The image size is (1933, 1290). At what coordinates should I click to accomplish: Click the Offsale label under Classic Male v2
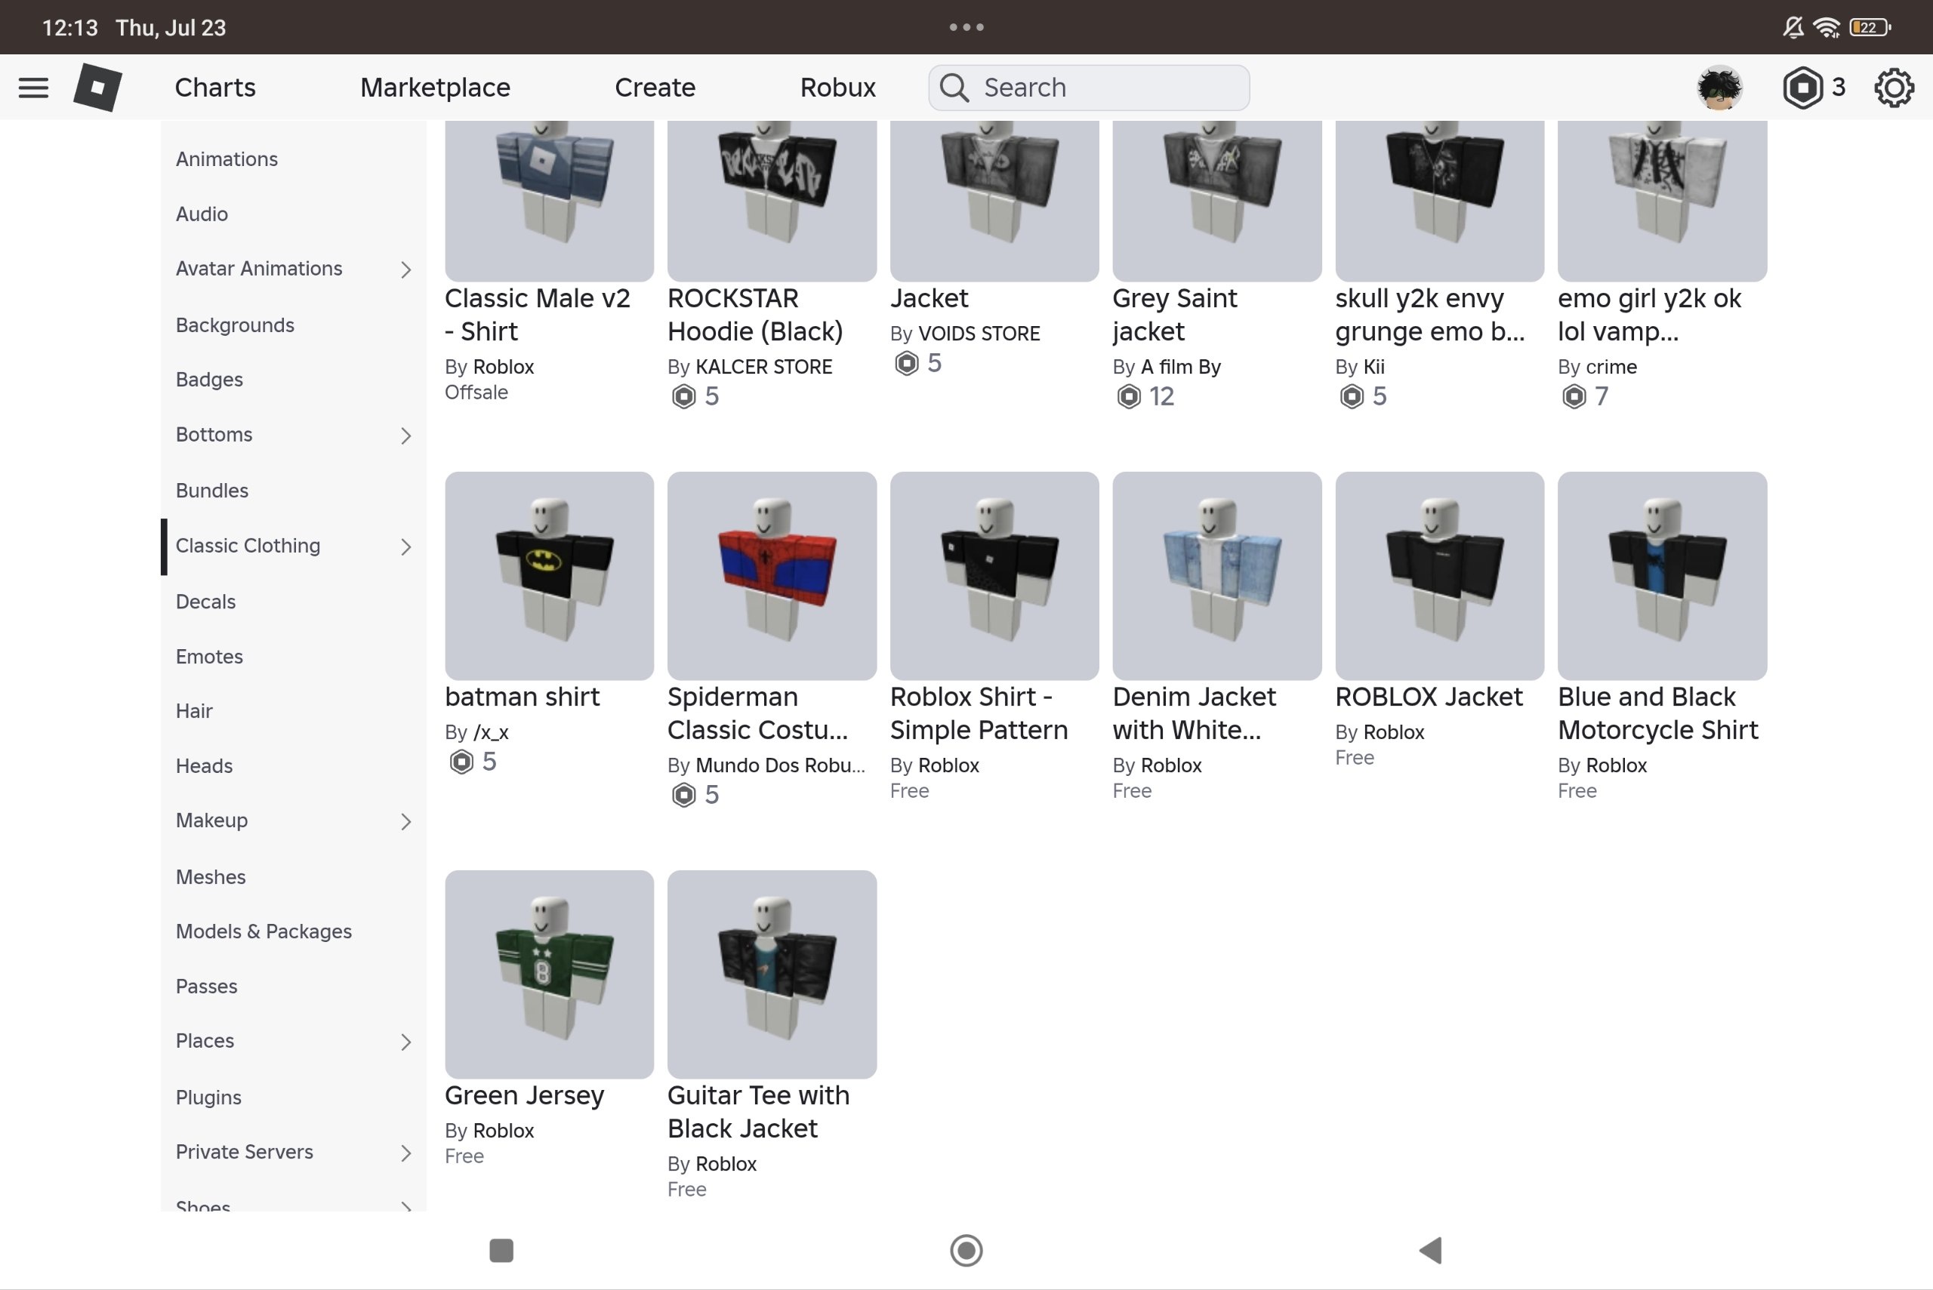click(x=476, y=393)
